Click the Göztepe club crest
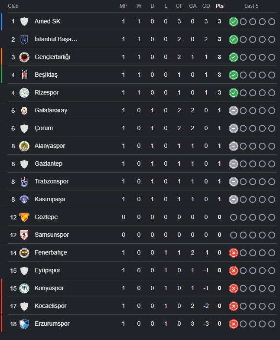Image resolution: width=280 pixels, height=340 pixels. 24,217
